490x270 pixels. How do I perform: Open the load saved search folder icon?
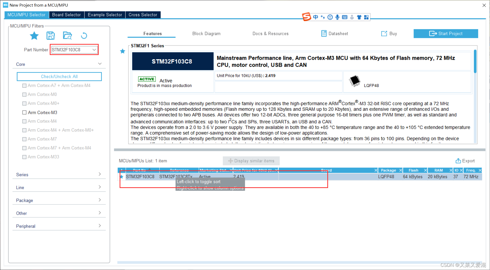(67, 35)
